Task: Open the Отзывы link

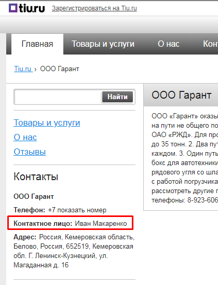Action: [30, 152]
